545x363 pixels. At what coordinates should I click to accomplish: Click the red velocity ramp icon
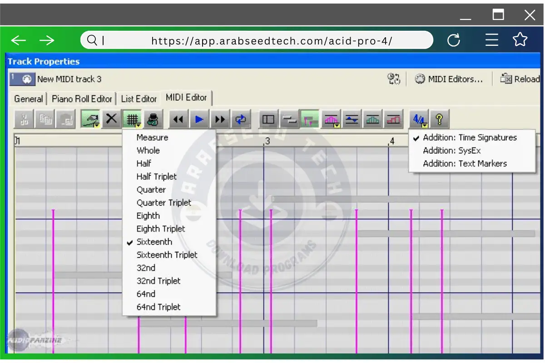[x=393, y=120]
